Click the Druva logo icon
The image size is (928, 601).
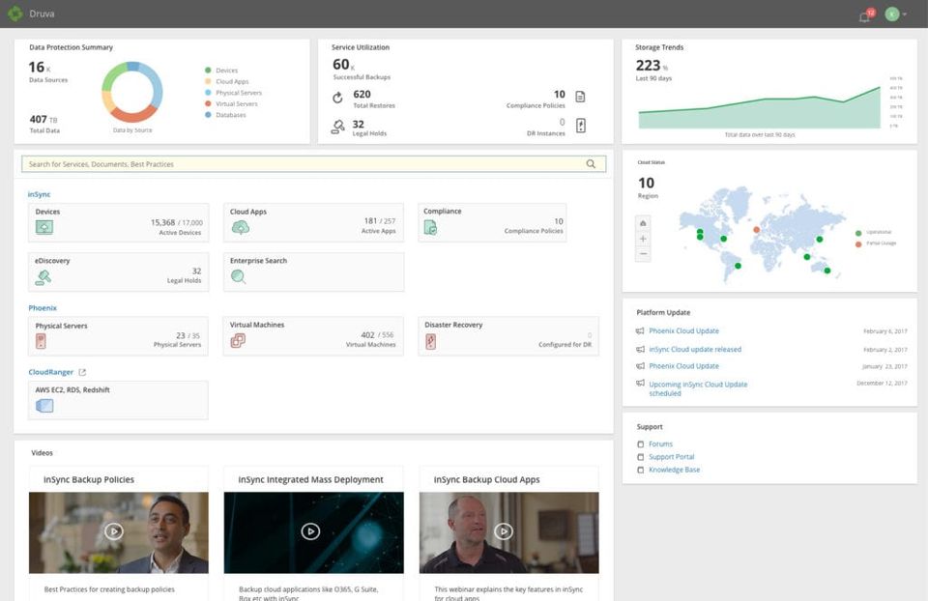15,13
